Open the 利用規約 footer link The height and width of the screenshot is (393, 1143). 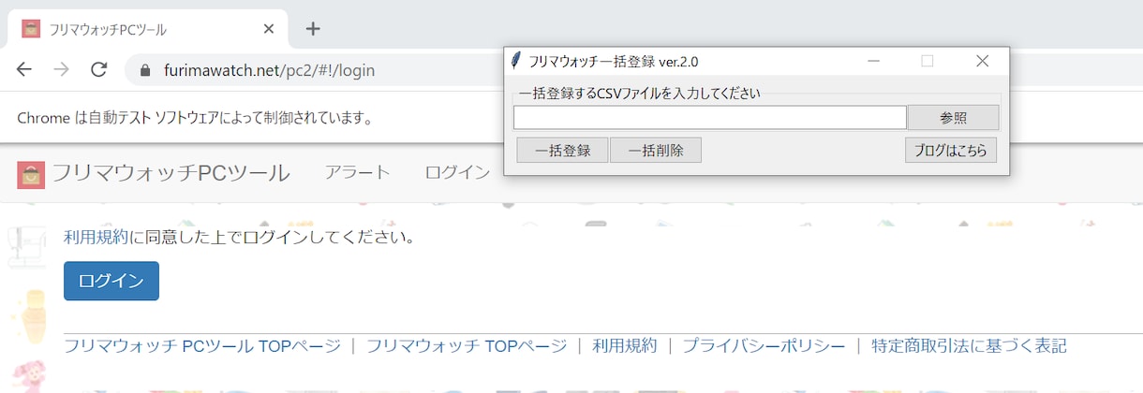click(625, 346)
